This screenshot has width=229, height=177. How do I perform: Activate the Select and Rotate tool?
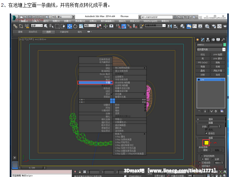75,26
